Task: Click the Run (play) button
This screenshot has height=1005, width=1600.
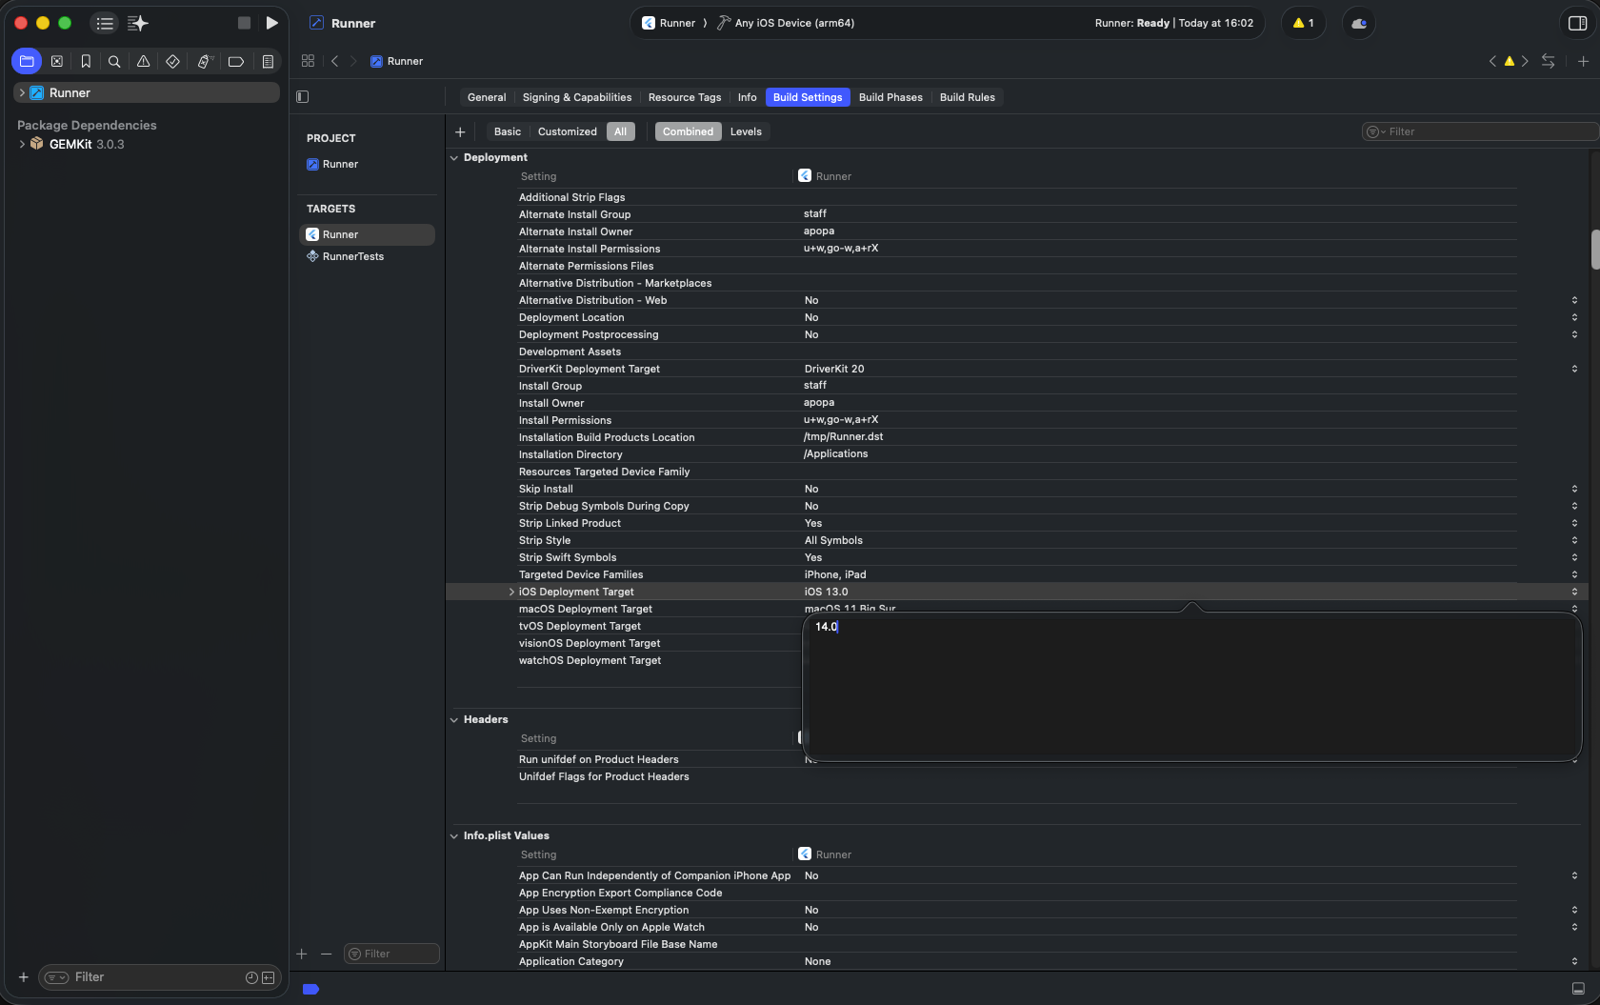Action: (271, 23)
